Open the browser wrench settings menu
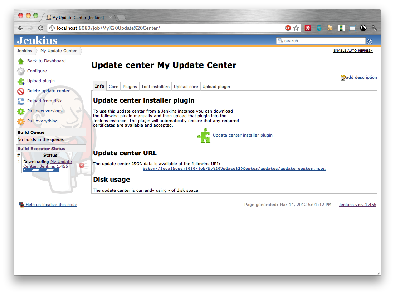 pyautogui.click(x=374, y=28)
